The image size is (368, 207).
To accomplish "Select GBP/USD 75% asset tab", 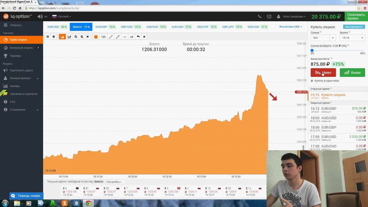I will pyautogui.click(x=131, y=27).
